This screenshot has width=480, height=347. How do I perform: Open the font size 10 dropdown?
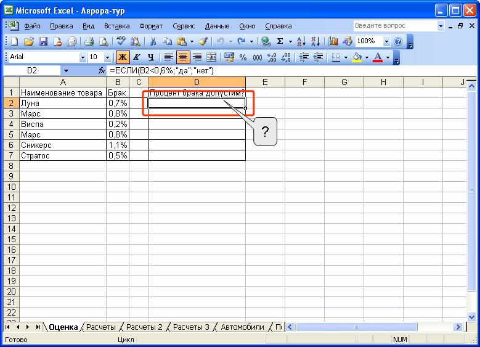tap(107, 57)
